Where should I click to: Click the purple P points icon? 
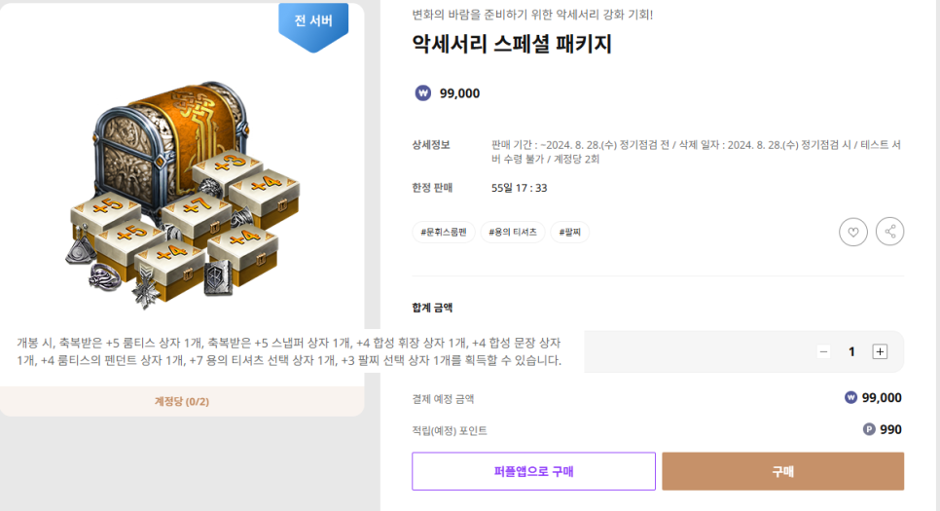point(869,429)
